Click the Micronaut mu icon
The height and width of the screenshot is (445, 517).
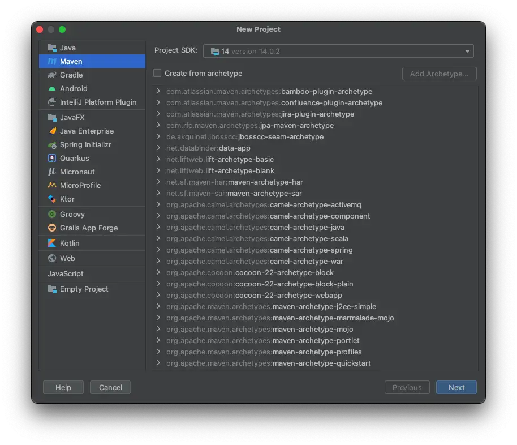coord(52,172)
